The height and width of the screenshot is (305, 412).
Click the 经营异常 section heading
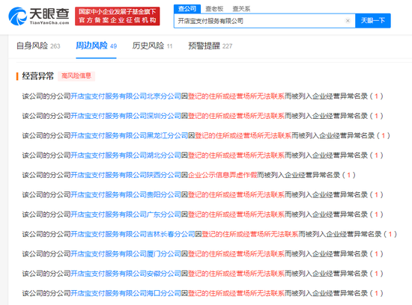click(x=38, y=76)
